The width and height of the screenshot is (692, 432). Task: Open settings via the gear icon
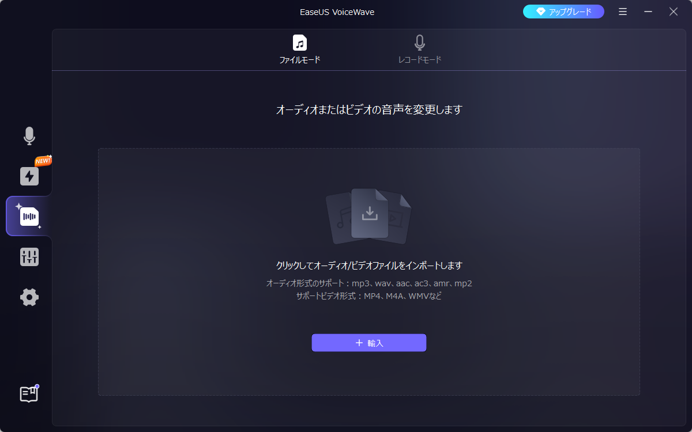tap(29, 297)
